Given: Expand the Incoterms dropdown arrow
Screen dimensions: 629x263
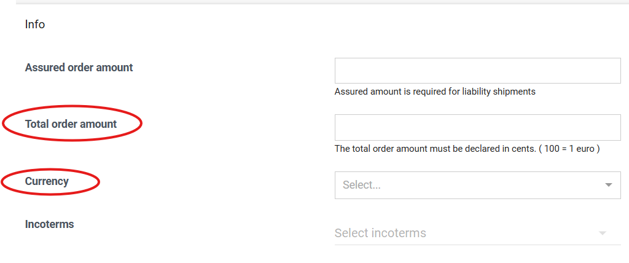Looking at the screenshot, I should [603, 234].
